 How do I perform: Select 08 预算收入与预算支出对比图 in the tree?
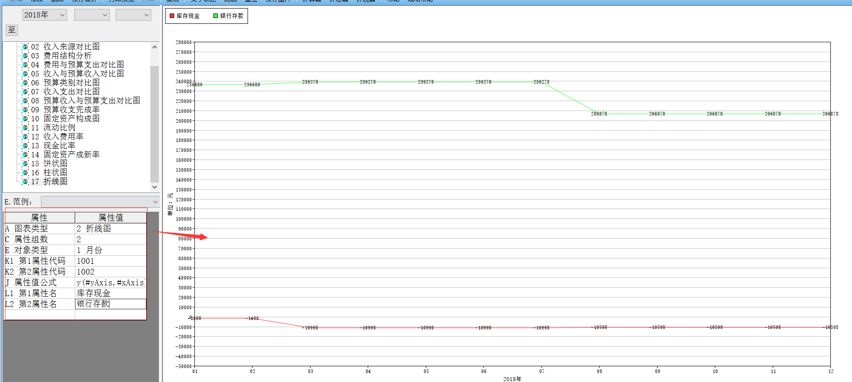[91, 101]
